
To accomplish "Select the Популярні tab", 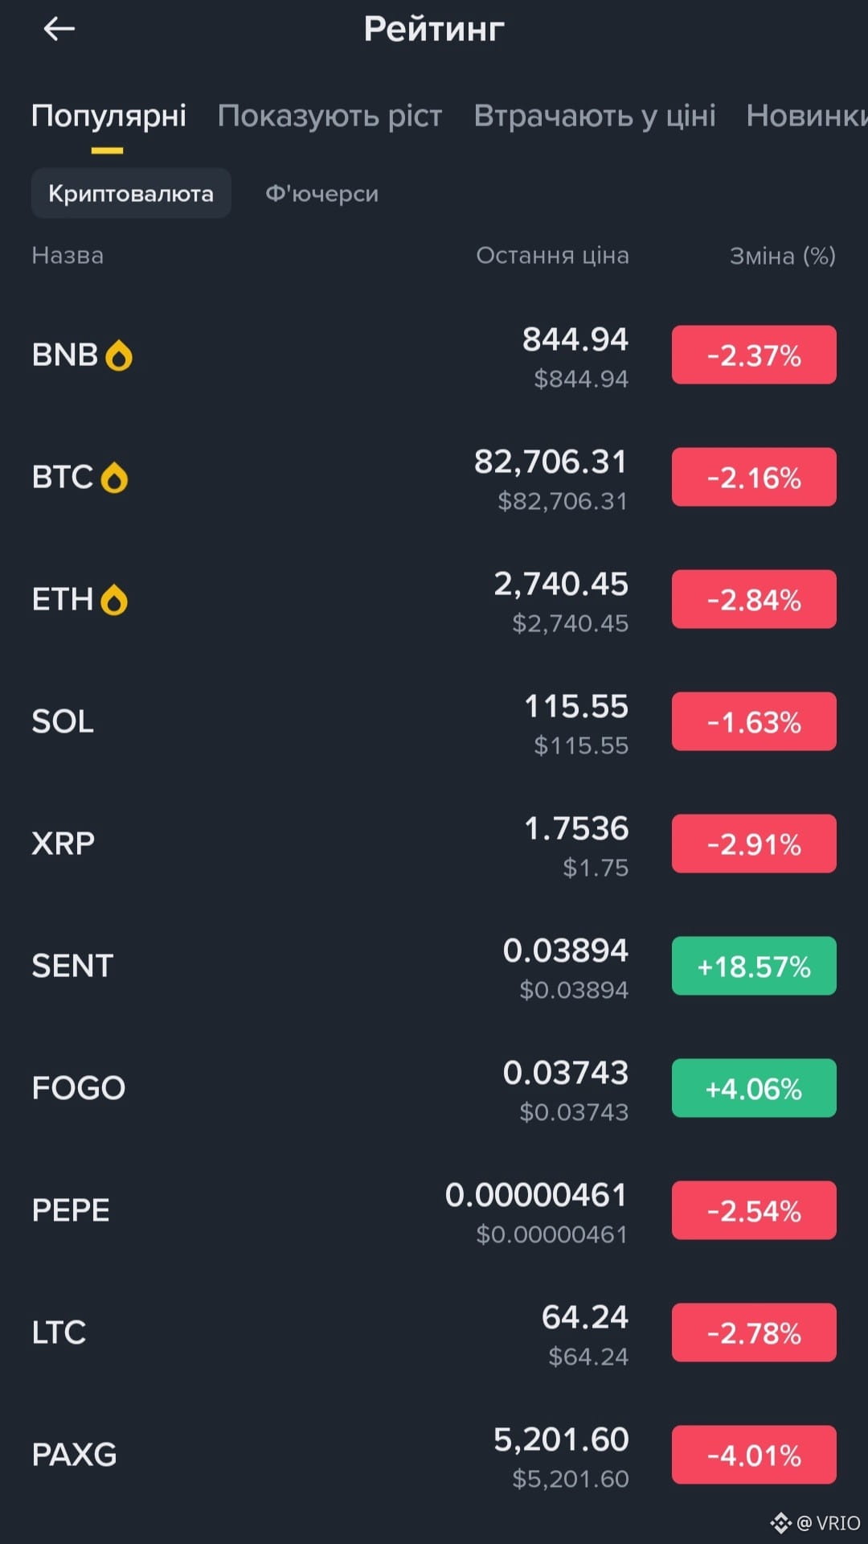I will pos(108,116).
